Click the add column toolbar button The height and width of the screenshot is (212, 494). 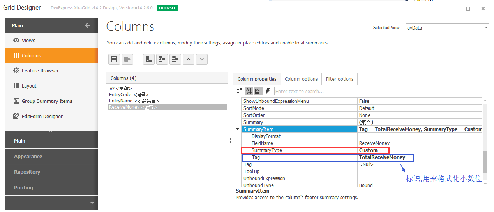[149, 59]
